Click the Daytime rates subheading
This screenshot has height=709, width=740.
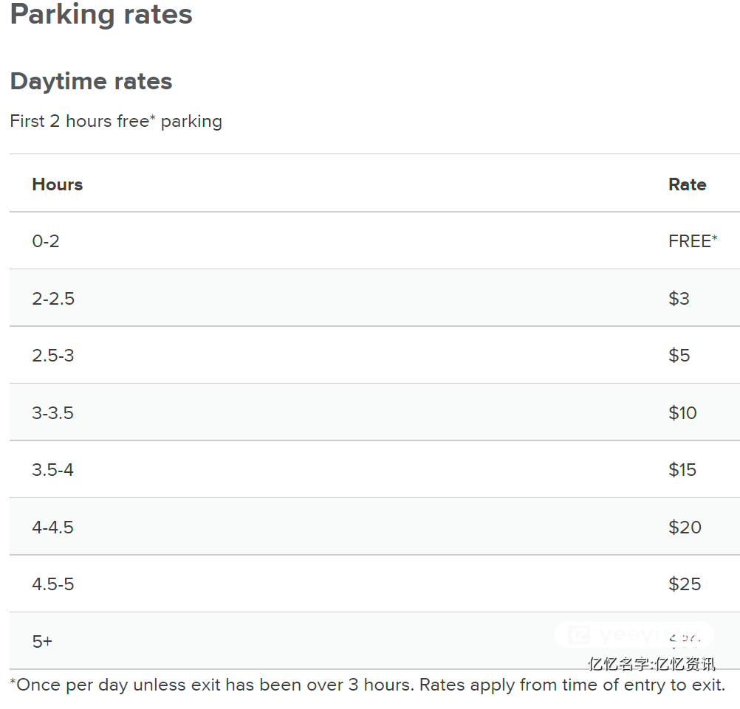coord(91,82)
